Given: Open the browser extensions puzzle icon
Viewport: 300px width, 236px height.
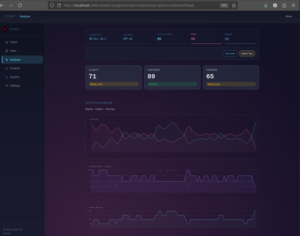Looking at the screenshot, I should (x=284, y=5).
